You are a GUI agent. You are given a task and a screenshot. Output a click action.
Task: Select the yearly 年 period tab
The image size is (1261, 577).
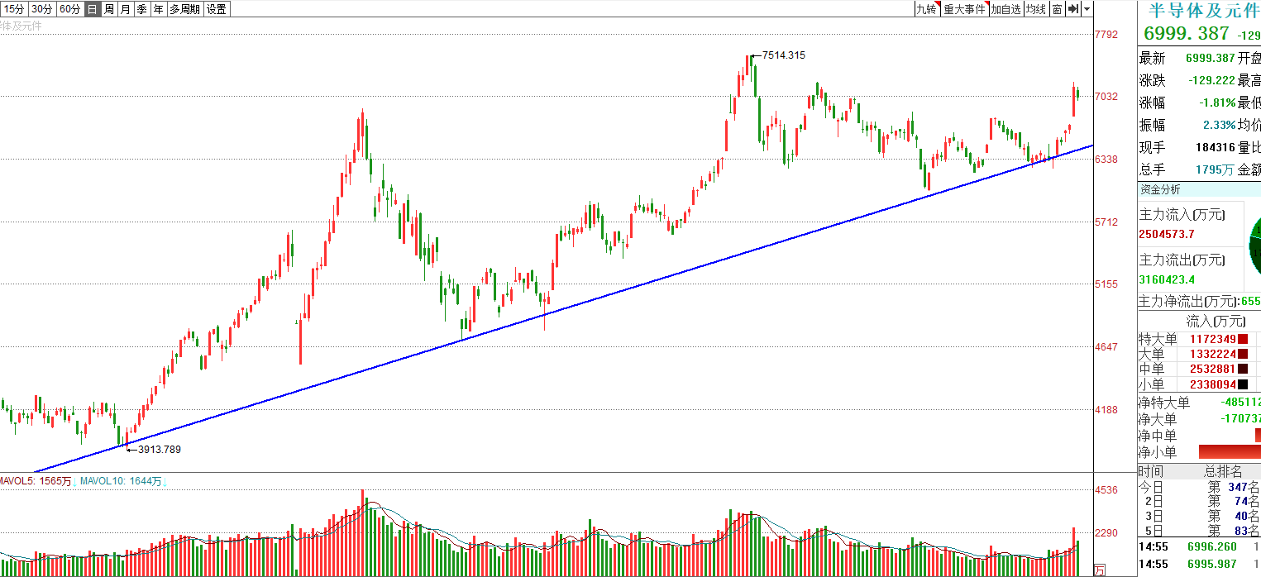(158, 9)
